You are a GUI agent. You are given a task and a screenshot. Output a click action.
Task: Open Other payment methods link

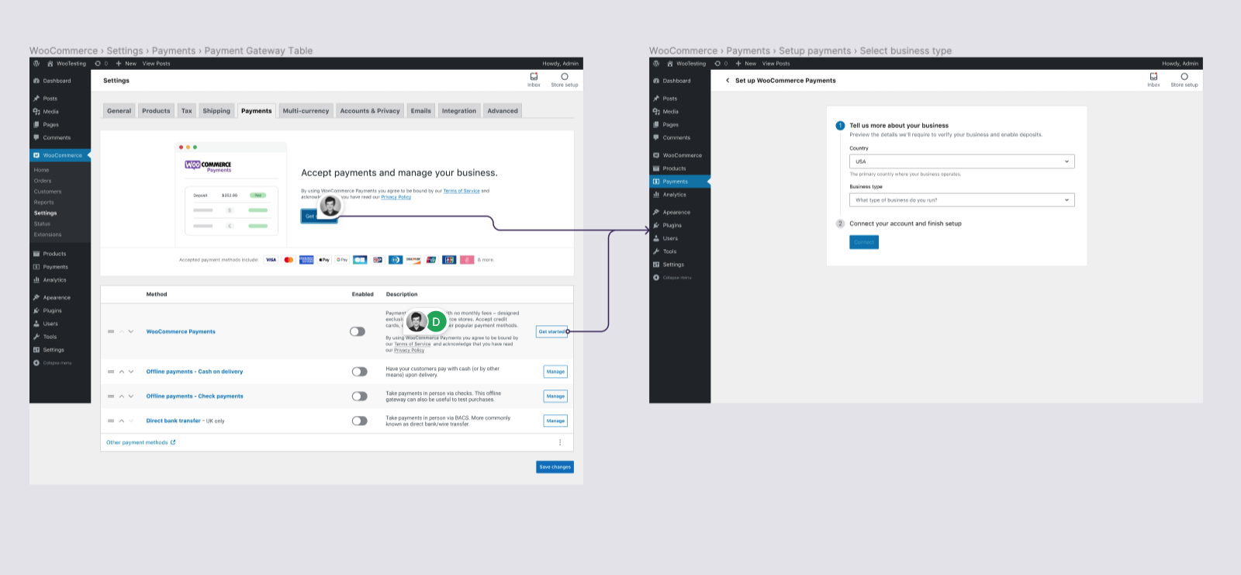tap(141, 442)
